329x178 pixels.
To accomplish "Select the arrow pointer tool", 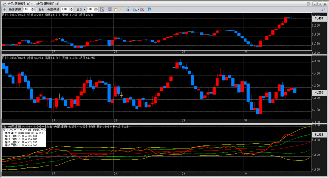I will (x=110, y=9).
